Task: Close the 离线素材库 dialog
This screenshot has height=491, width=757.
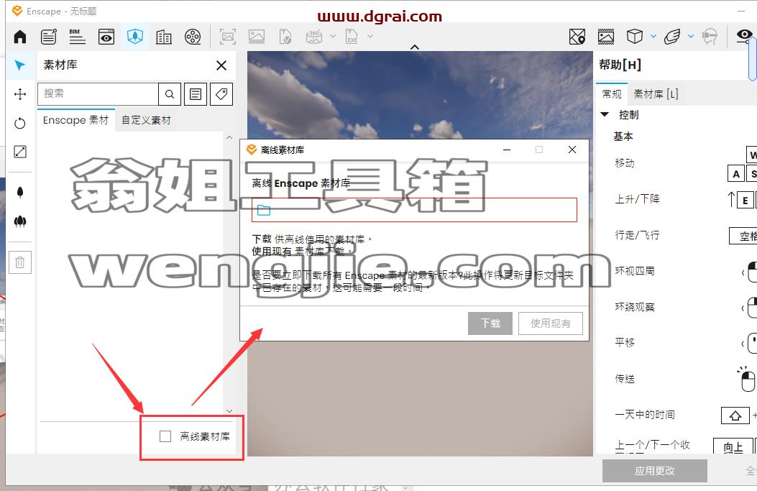Action: tap(572, 150)
